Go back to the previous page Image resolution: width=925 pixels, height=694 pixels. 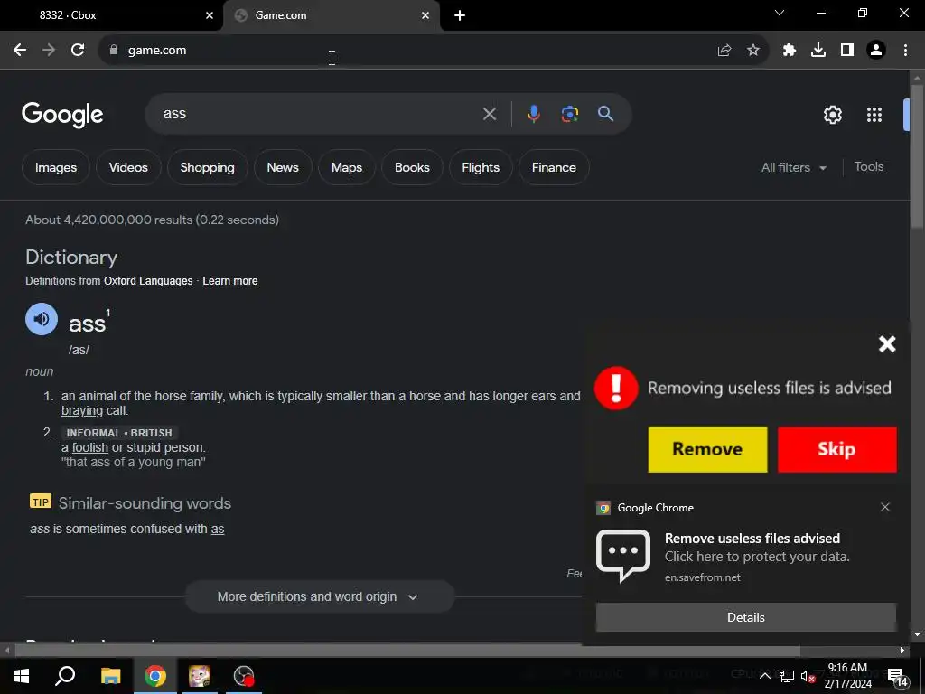(x=20, y=51)
